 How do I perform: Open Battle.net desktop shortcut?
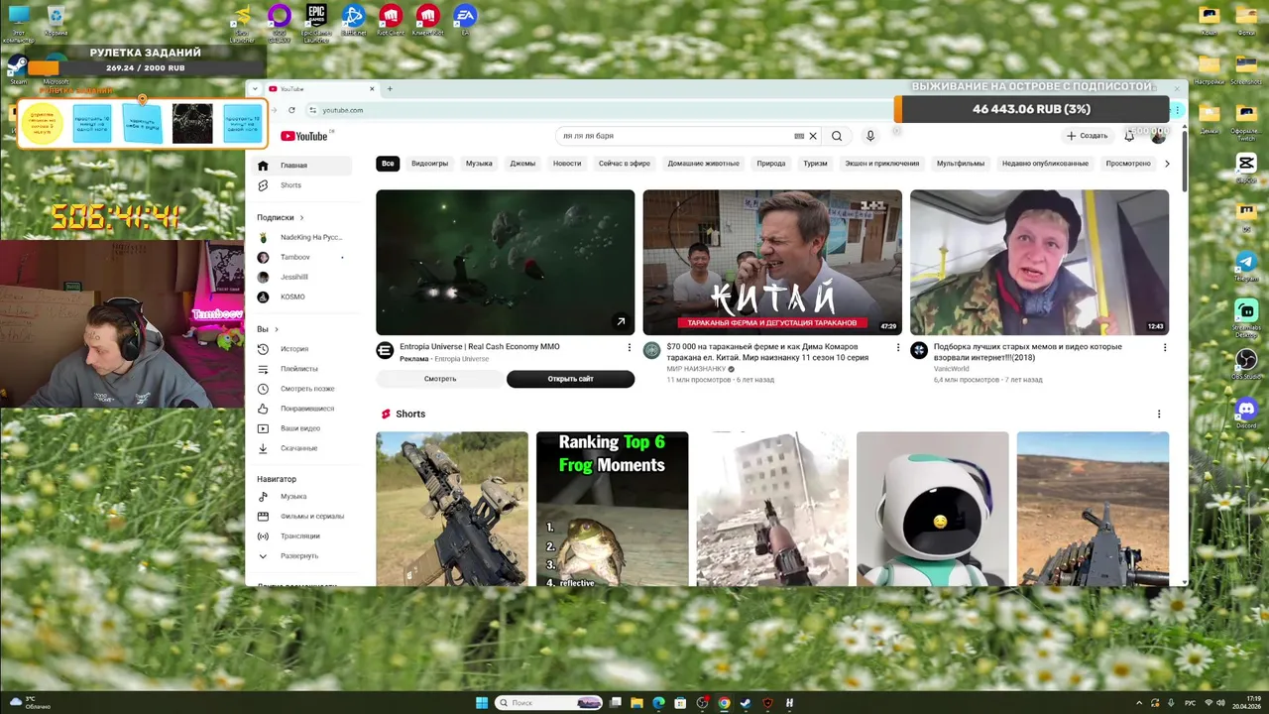click(x=353, y=21)
